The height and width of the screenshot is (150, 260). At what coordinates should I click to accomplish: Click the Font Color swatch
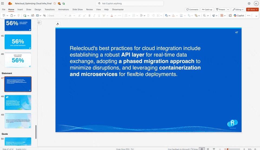point(112,16)
